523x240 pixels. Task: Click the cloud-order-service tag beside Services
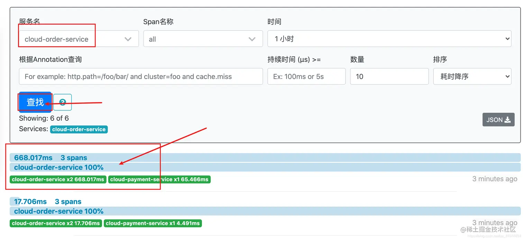click(79, 129)
